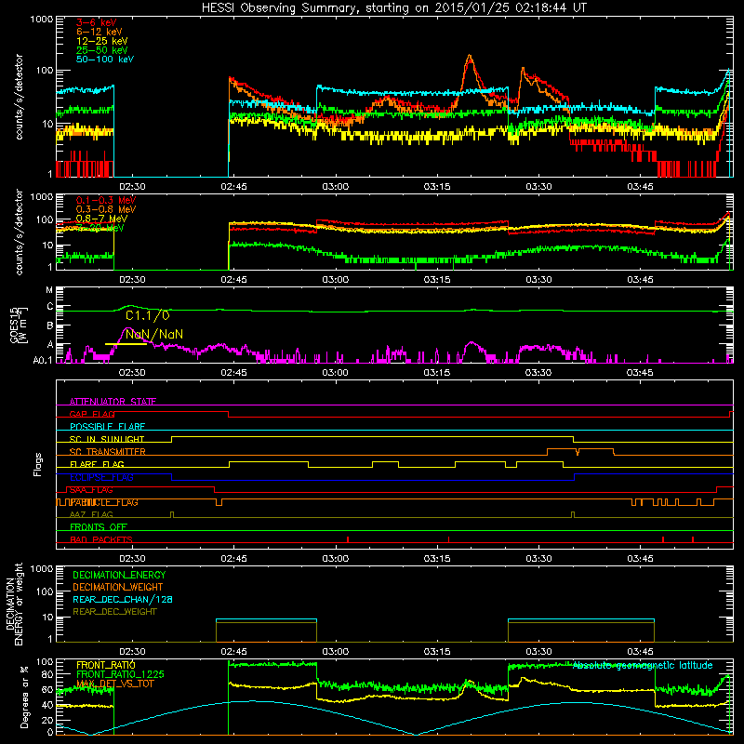
Task: Click the 0.1-0.3 MeV legend label
Action: pyautogui.click(x=106, y=200)
